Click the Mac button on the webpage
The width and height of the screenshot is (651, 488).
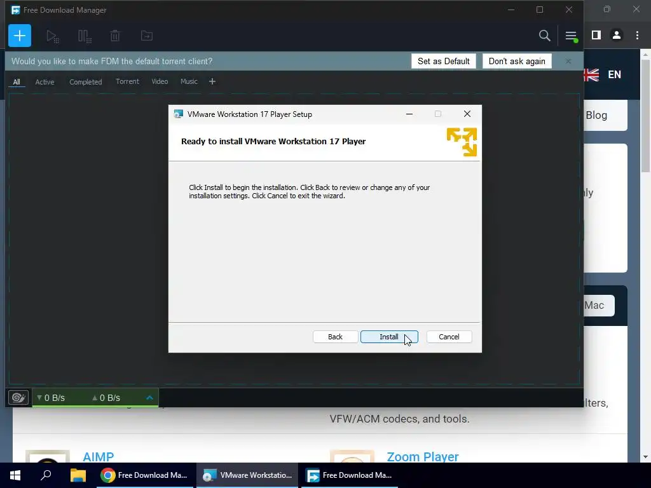599,306
